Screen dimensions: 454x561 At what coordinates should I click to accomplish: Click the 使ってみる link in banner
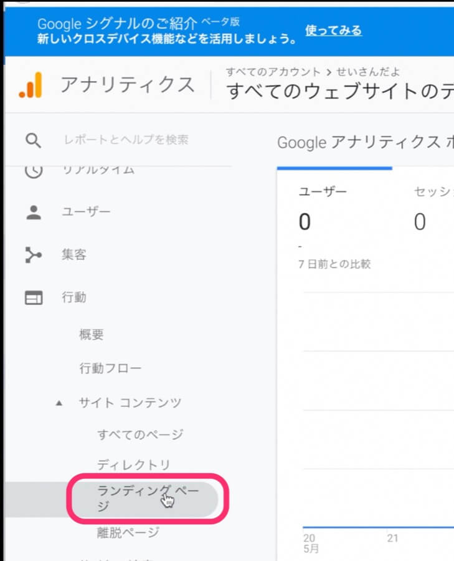333,31
